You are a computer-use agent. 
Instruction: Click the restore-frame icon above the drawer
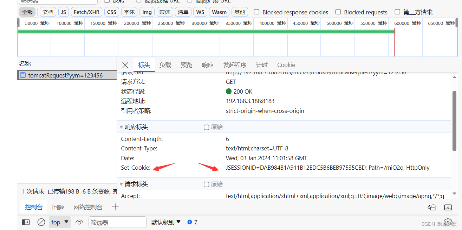pos(431,207)
